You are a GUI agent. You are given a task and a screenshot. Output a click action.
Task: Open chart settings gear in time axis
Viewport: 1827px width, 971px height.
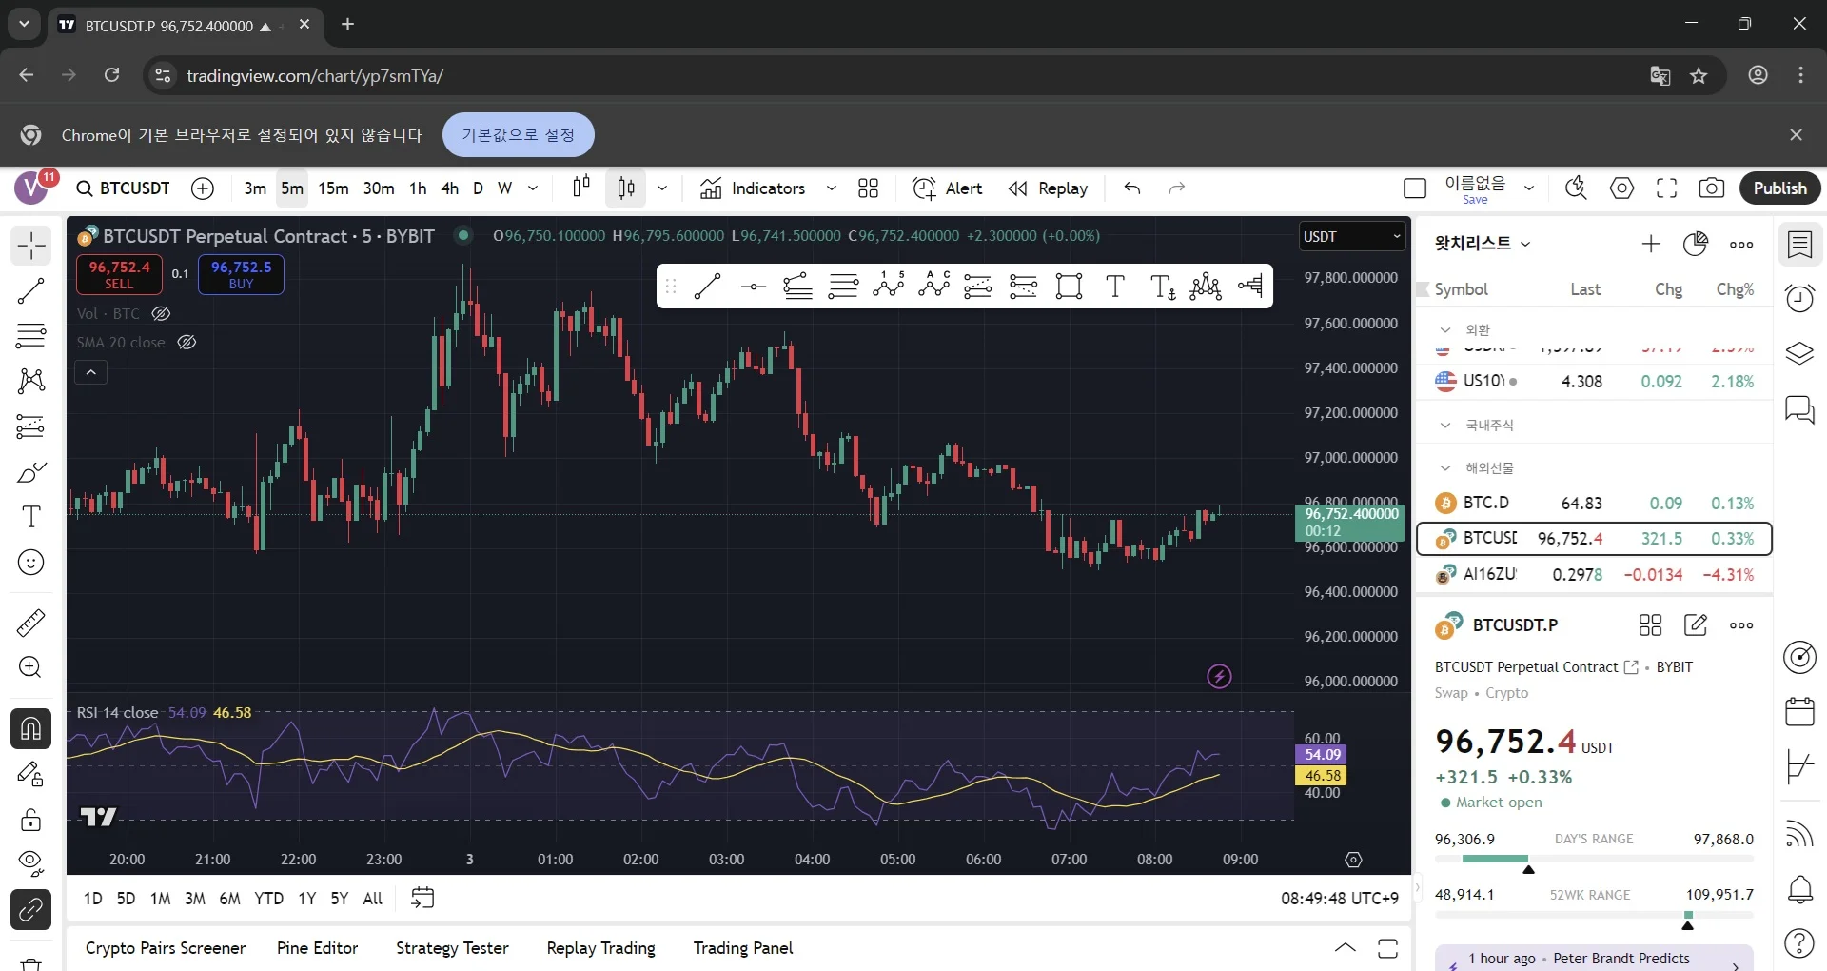pos(1353,860)
